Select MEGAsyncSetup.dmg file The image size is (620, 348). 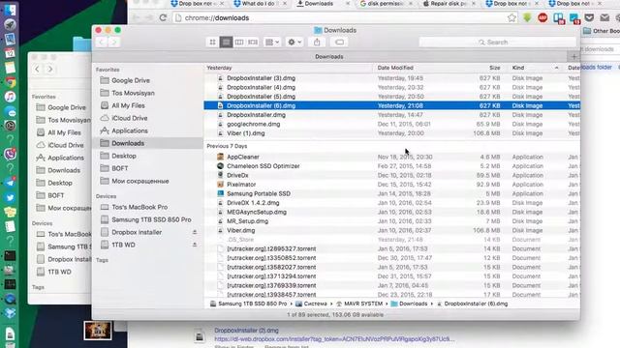tap(257, 212)
